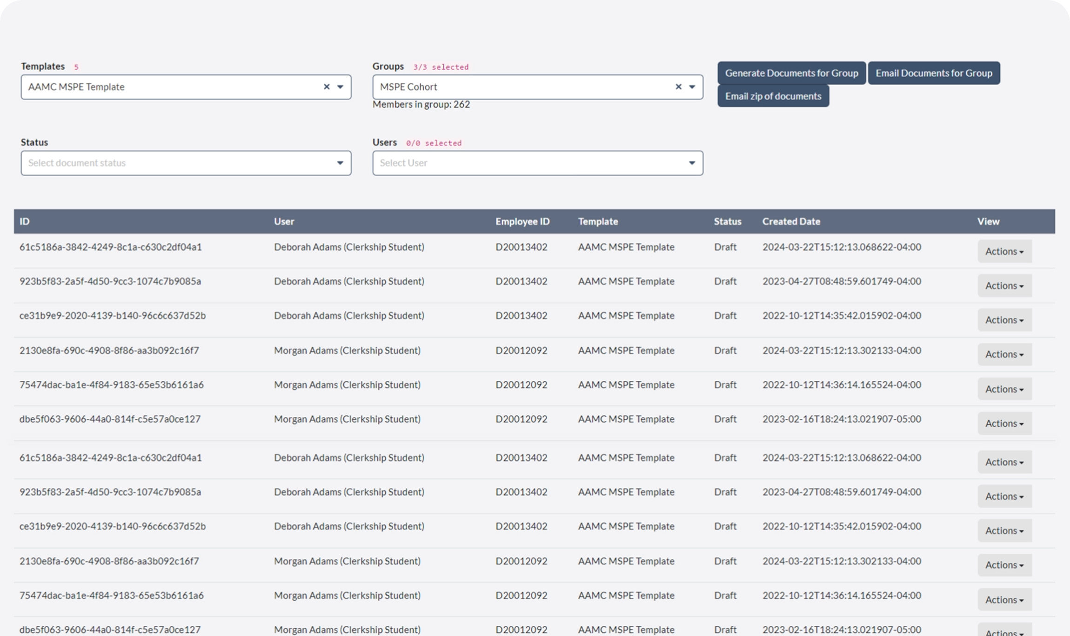The width and height of the screenshot is (1070, 636).
Task: Expand the Select User dropdown
Action: 692,163
